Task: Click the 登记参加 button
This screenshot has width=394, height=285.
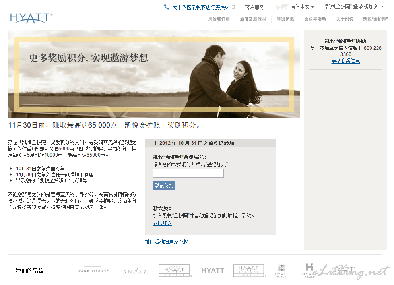Action: point(164,186)
